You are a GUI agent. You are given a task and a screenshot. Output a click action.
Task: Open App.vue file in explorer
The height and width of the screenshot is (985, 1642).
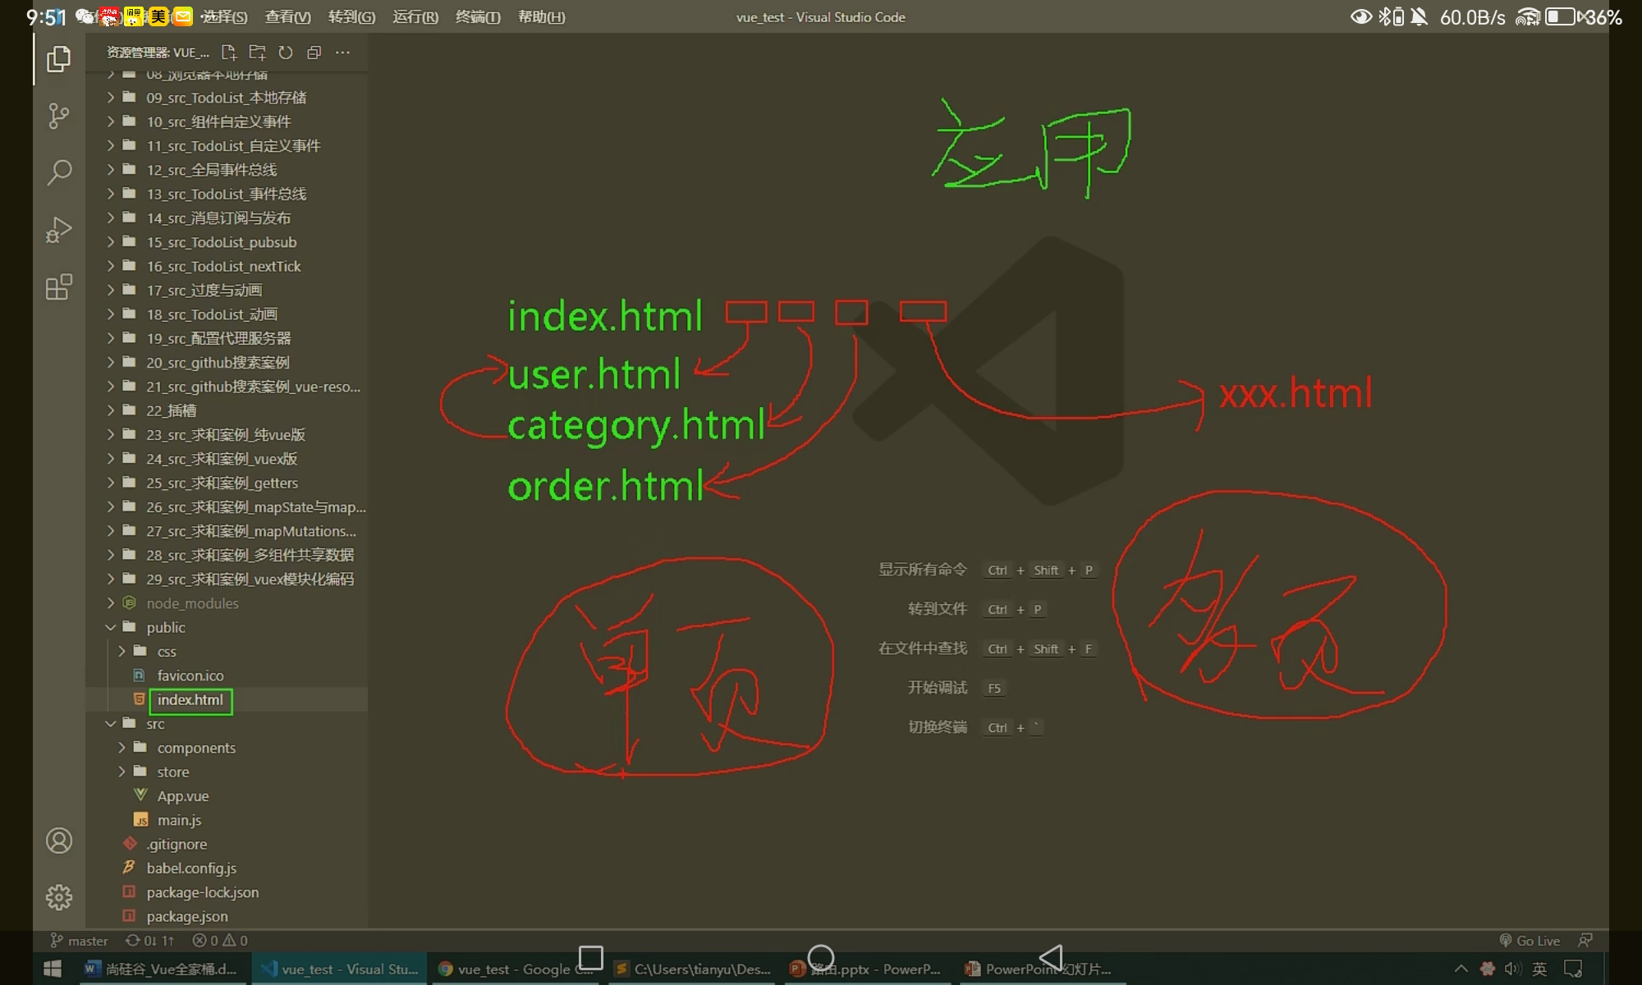click(x=182, y=796)
